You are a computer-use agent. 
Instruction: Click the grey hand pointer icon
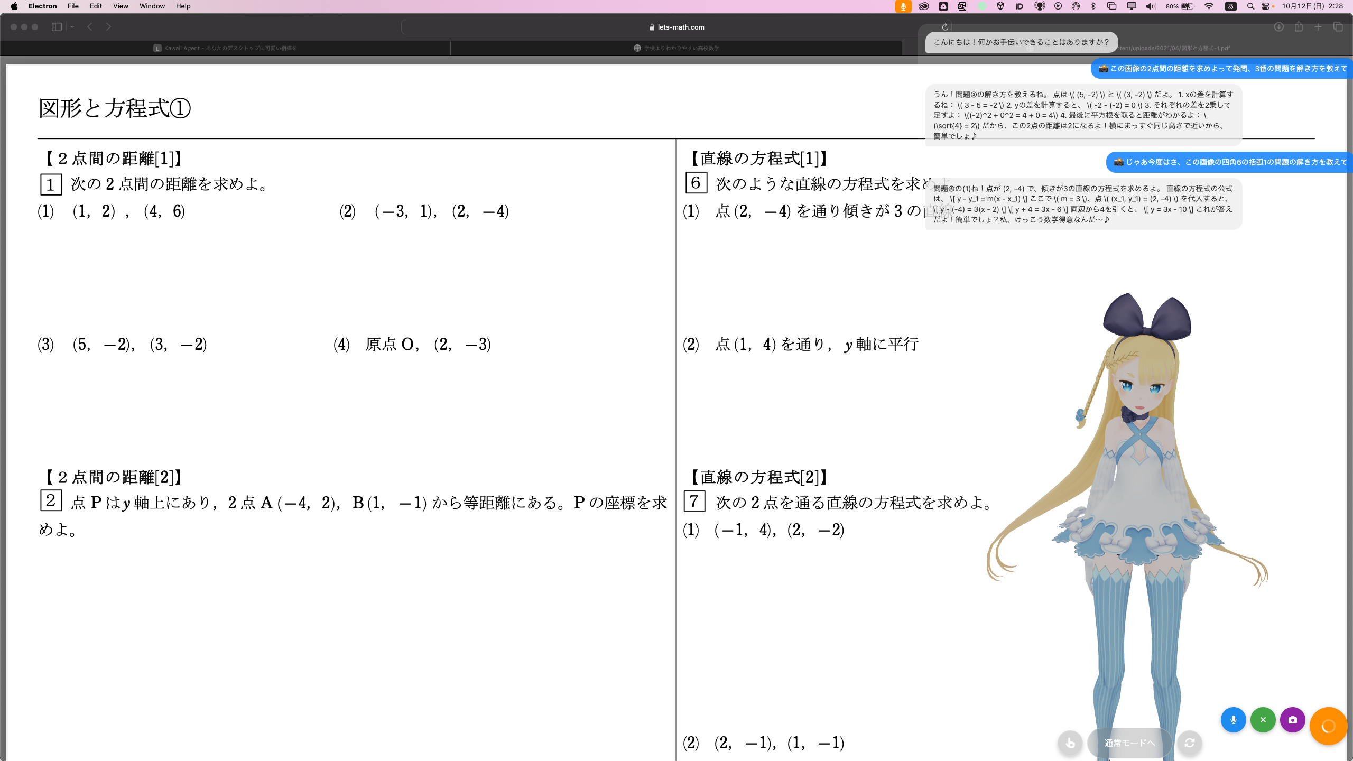pos(1070,743)
